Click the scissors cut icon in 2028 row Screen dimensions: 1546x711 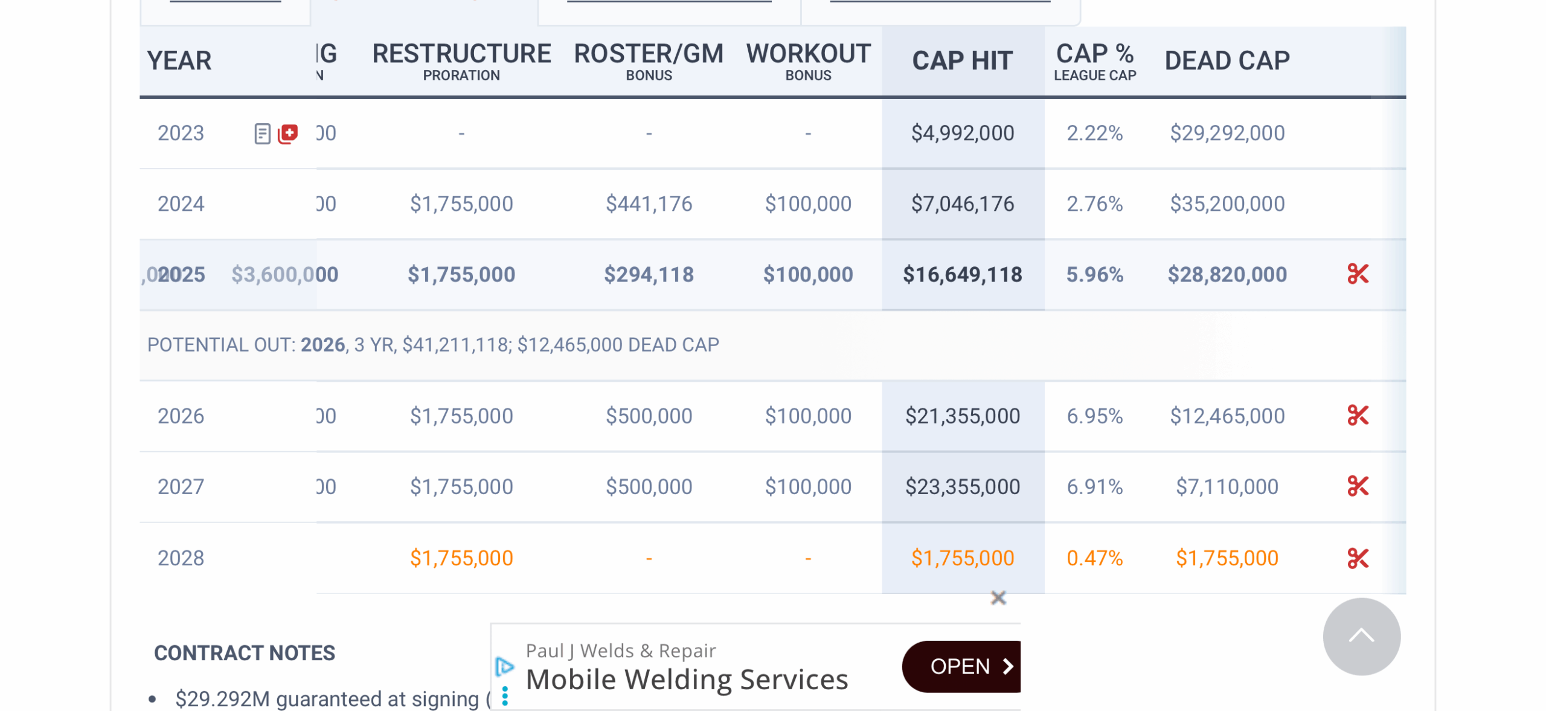coord(1357,558)
